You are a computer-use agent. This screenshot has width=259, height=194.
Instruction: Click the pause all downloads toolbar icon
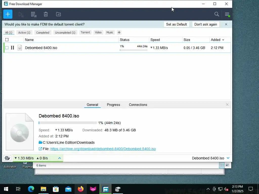34,14
